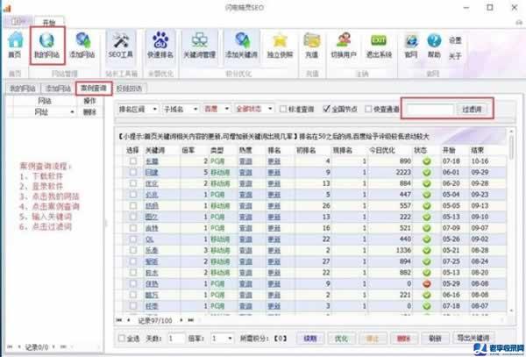Click the red status icon in row starting 05-29
This screenshot has width=526, height=357.
pyautogui.click(x=426, y=284)
